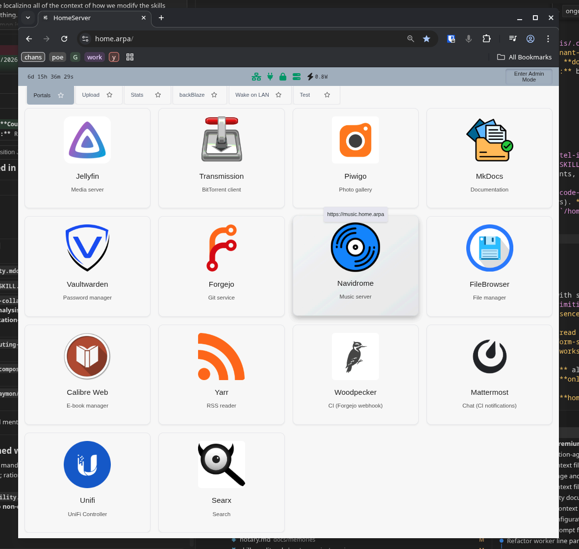Reload the page with the refresh icon
579x549 pixels.
pos(64,38)
